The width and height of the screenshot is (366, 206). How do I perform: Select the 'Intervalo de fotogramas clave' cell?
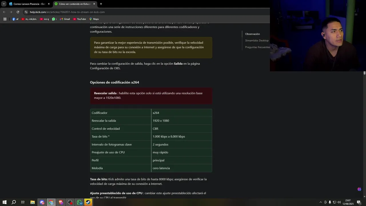pyautogui.click(x=121, y=144)
